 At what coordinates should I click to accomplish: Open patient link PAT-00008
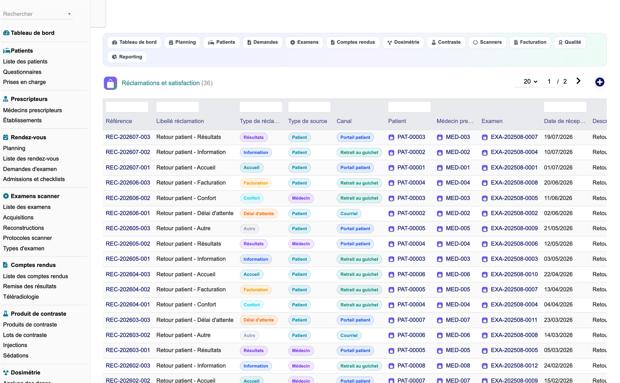coord(411,366)
